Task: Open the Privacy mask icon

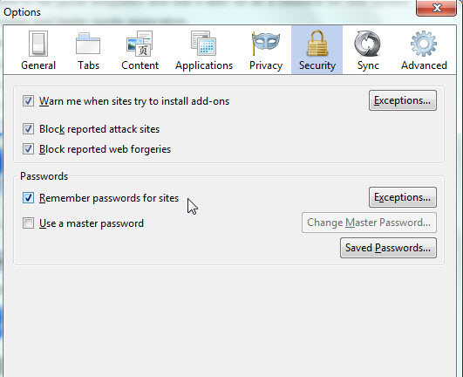Action: click(x=265, y=44)
